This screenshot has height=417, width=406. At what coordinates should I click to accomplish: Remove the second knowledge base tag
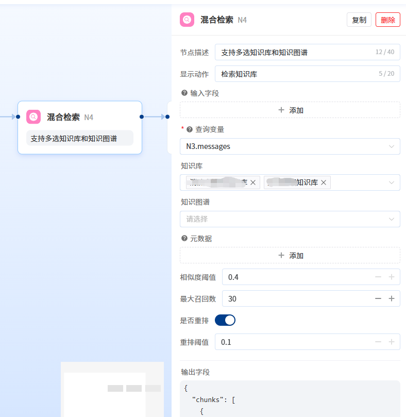point(324,182)
